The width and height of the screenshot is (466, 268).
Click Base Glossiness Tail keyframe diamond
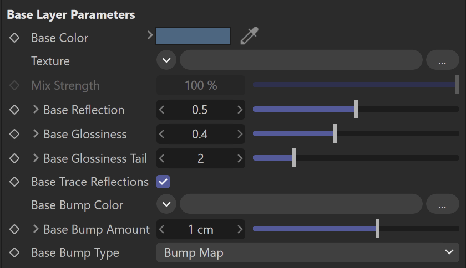(x=14, y=158)
